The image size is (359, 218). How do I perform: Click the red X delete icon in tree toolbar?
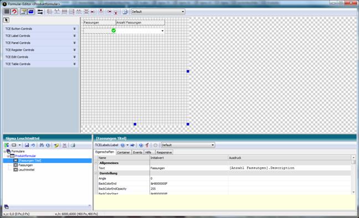point(65,145)
